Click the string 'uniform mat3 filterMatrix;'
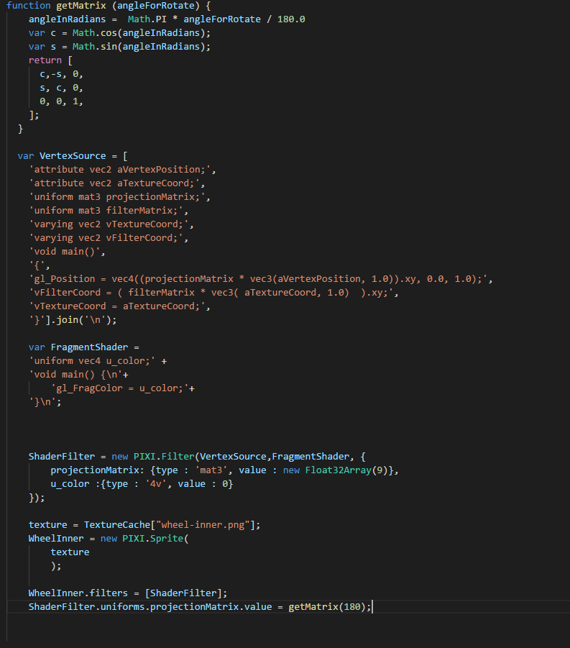 106,211
